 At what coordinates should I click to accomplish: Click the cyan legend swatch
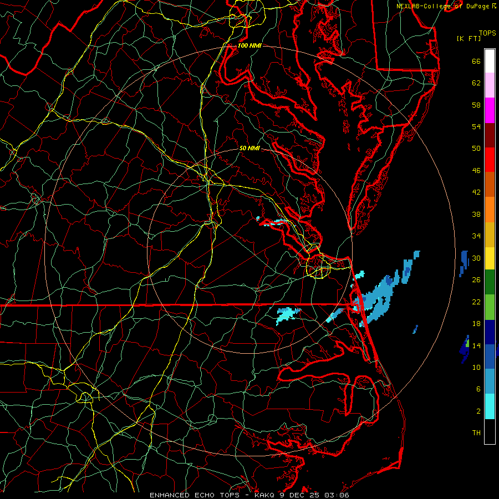click(490, 406)
